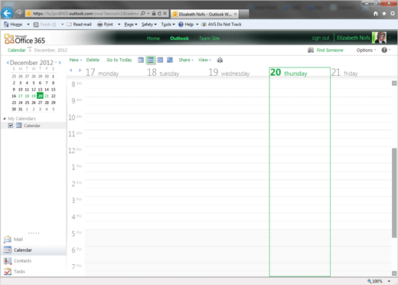Go back with the browser Back arrow
The width and height of the screenshot is (398, 285).
(x=7, y=13)
